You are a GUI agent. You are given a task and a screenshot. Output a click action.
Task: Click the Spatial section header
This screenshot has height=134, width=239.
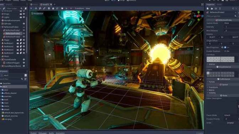click(x=223, y=84)
